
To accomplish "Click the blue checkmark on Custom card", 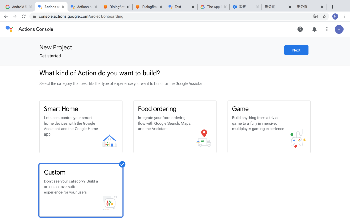I will point(122,164).
